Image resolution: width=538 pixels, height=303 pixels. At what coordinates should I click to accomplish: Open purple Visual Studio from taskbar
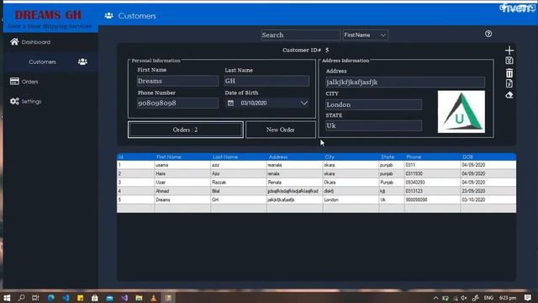[x=124, y=298]
